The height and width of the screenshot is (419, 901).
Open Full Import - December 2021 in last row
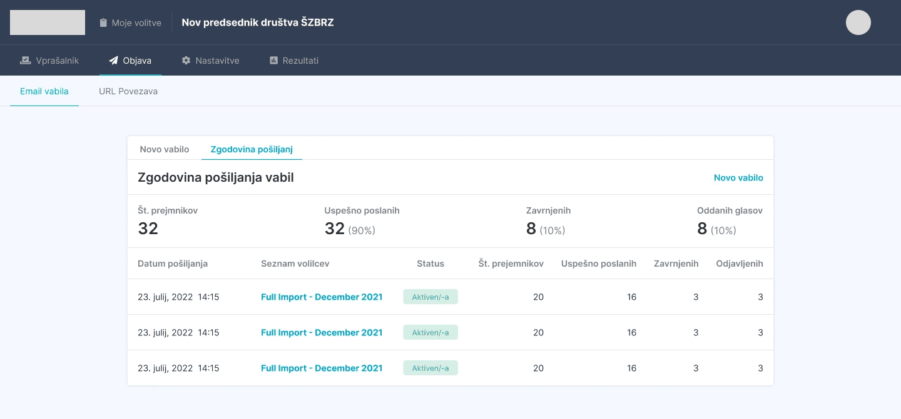pyautogui.click(x=322, y=368)
